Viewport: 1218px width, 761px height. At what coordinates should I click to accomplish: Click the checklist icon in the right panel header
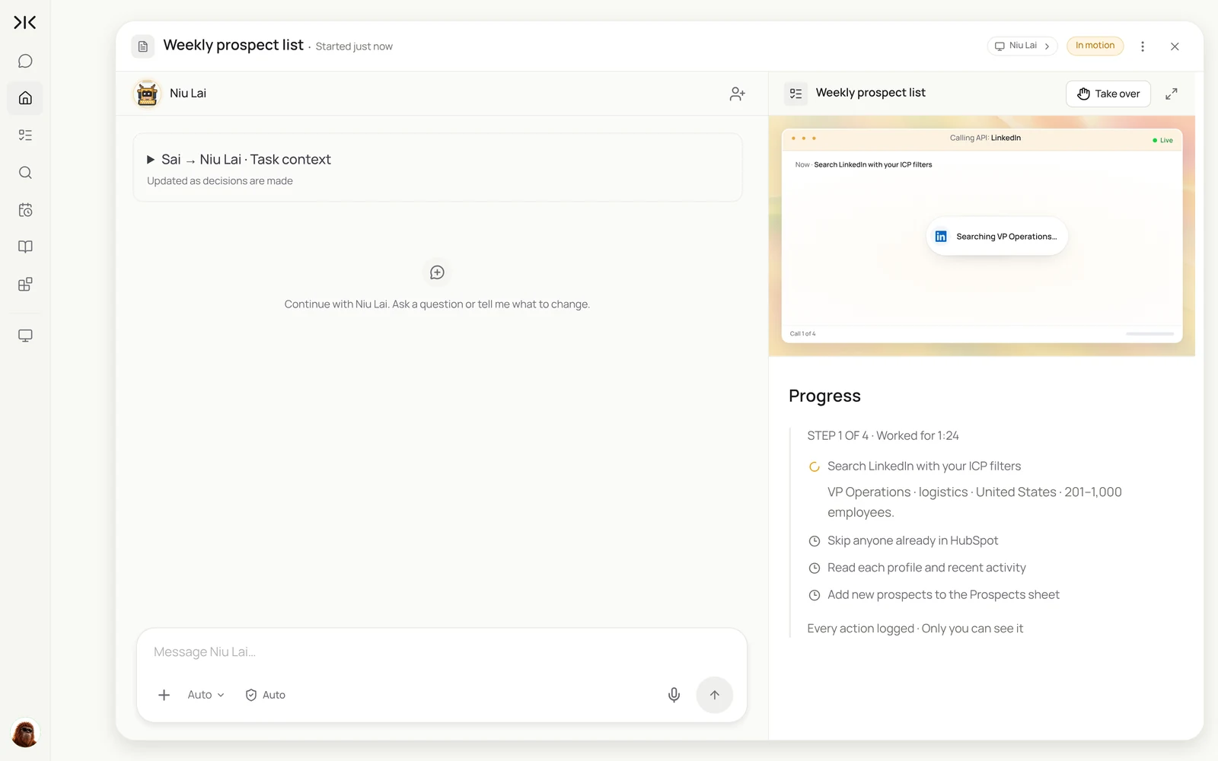pyautogui.click(x=796, y=94)
